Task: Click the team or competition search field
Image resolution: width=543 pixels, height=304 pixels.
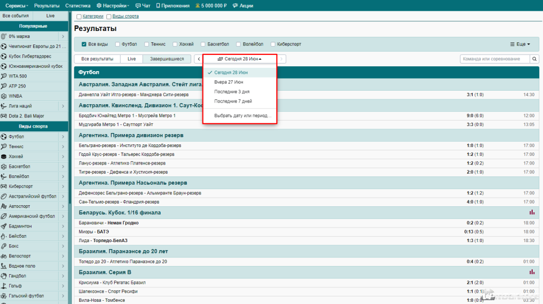Action: coord(494,59)
